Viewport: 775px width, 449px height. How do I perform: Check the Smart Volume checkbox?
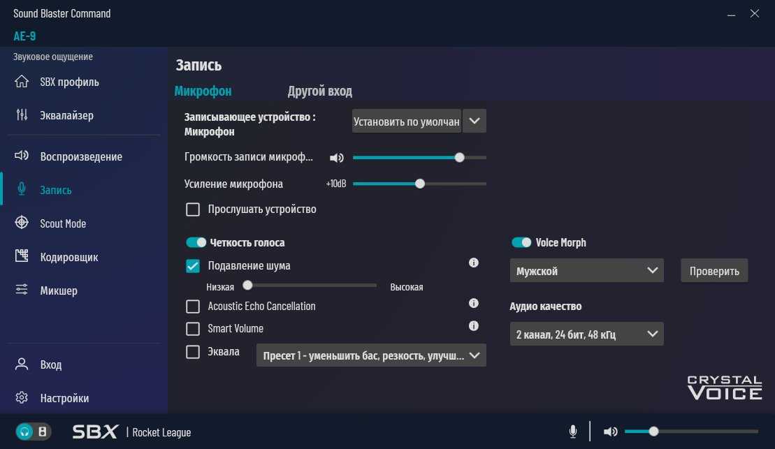(193, 329)
